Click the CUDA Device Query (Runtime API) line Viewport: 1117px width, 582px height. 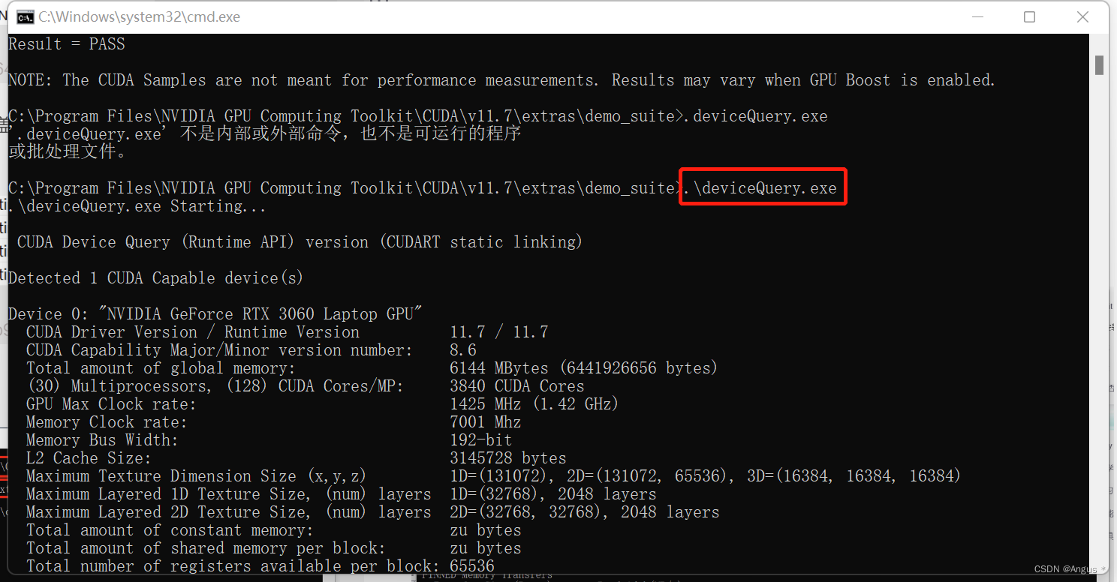pos(300,242)
